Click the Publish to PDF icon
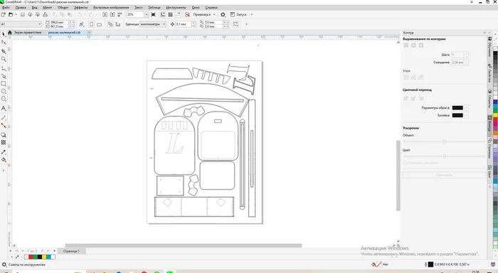 (x=120, y=15)
